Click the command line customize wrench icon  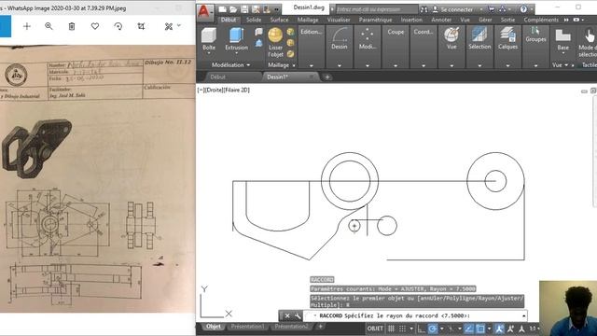coord(298,315)
